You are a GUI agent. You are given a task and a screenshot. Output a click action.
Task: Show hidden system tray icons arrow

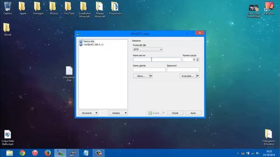pyautogui.click(x=238, y=153)
